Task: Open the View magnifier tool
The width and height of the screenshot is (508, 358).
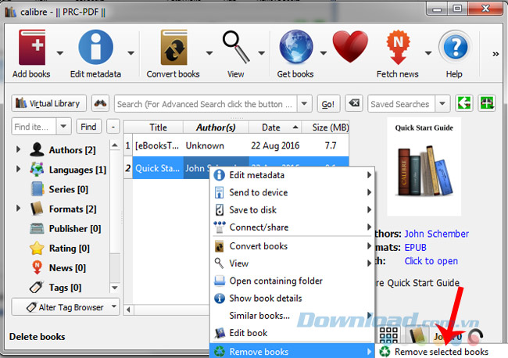Action: pos(234,48)
